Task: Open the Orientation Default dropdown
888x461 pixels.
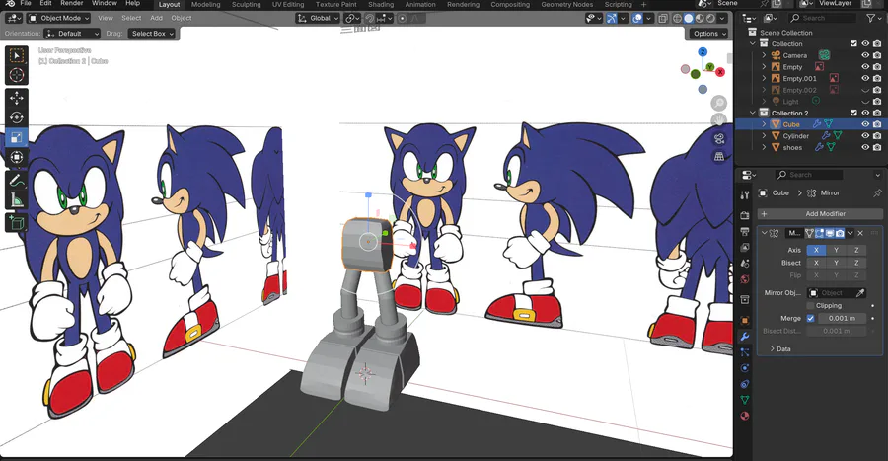Action: [72, 34]
